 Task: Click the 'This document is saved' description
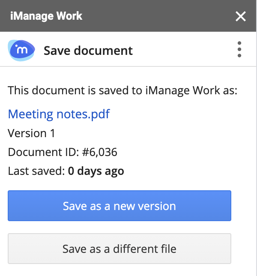tap(123, 90)
